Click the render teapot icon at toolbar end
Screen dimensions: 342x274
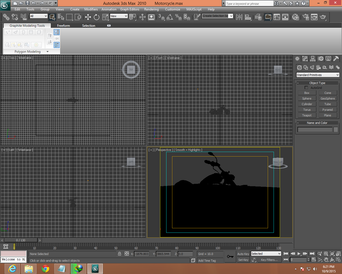pos(323,17)
